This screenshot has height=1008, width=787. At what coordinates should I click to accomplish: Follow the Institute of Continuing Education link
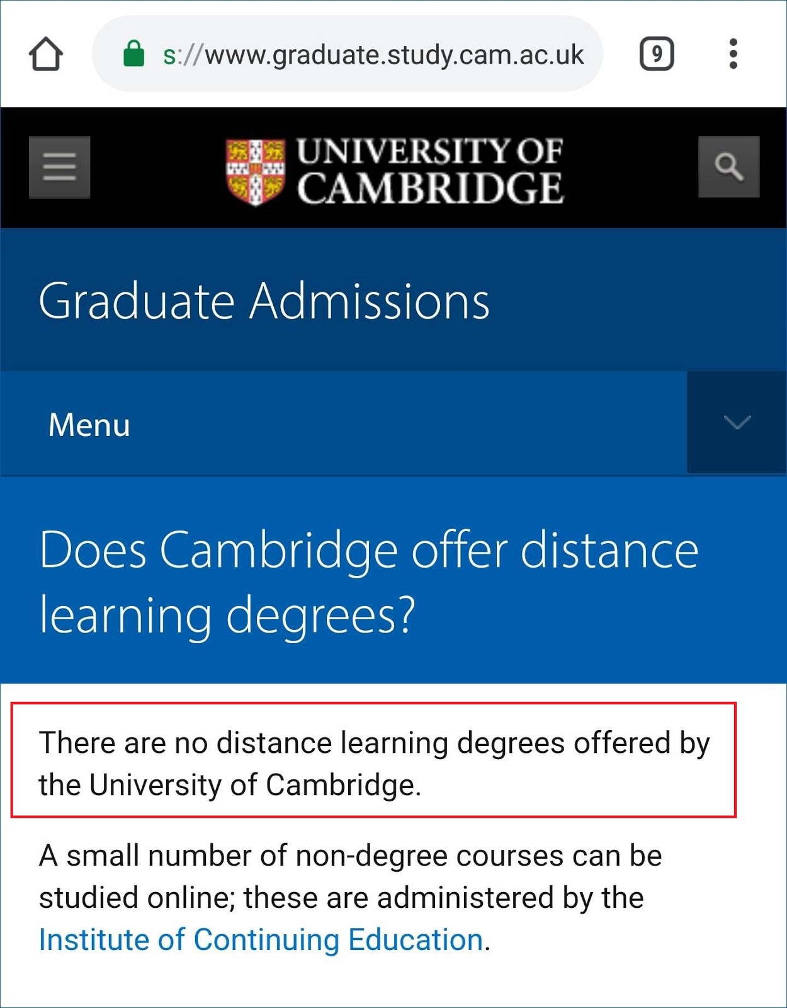[x=261, y=939]
